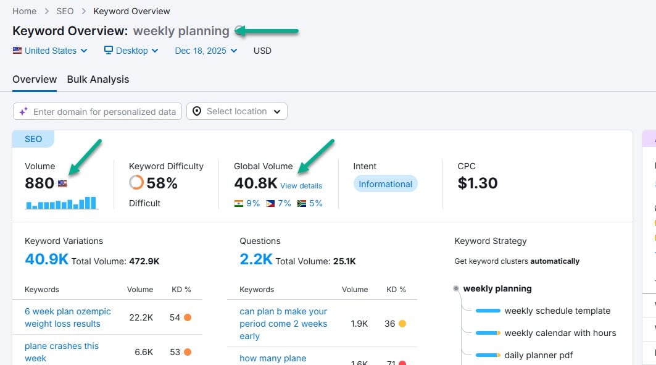
Task: Open the 40.9K Keyword Variations link
Action: click(x=46, y=259)
